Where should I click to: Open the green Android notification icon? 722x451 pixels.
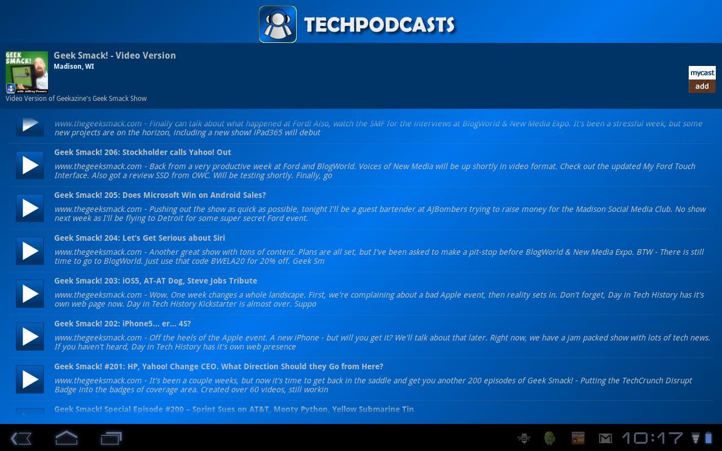(x=549, y=438)
